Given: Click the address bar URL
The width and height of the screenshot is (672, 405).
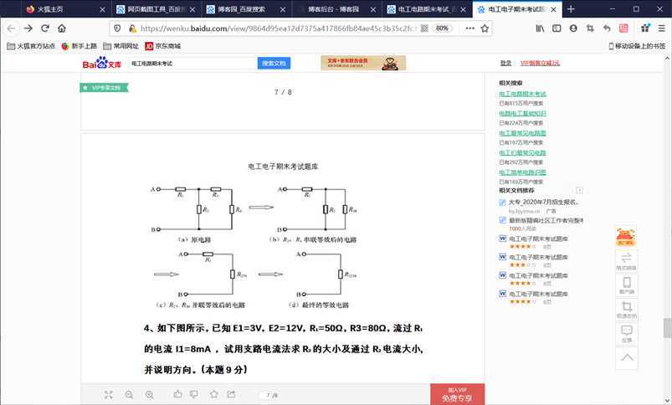Looking at the screenshot, I should click(278, 28).
